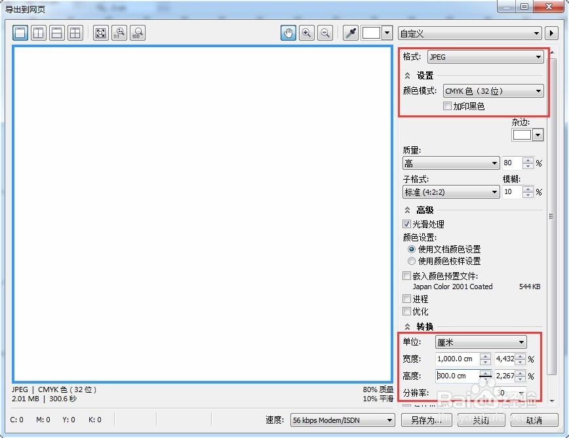Open the 颜色模式 CMYK dropdown
Viewport: 569px width, 438px height.
click(493, 90)
